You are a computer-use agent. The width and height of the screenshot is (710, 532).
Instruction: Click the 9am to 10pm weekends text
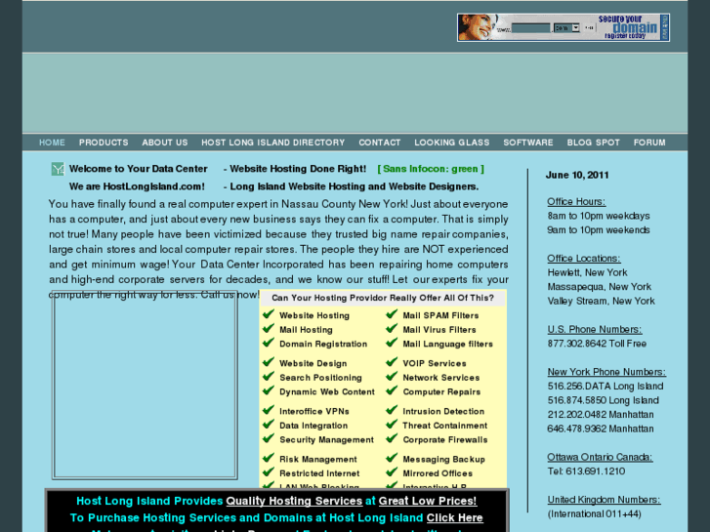598,230
